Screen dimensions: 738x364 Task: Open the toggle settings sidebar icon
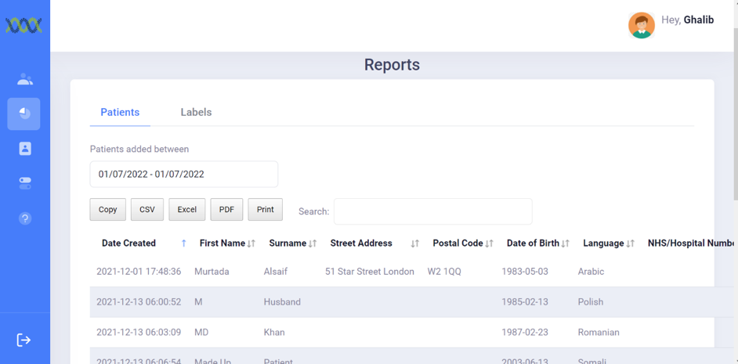click(25, 183)
